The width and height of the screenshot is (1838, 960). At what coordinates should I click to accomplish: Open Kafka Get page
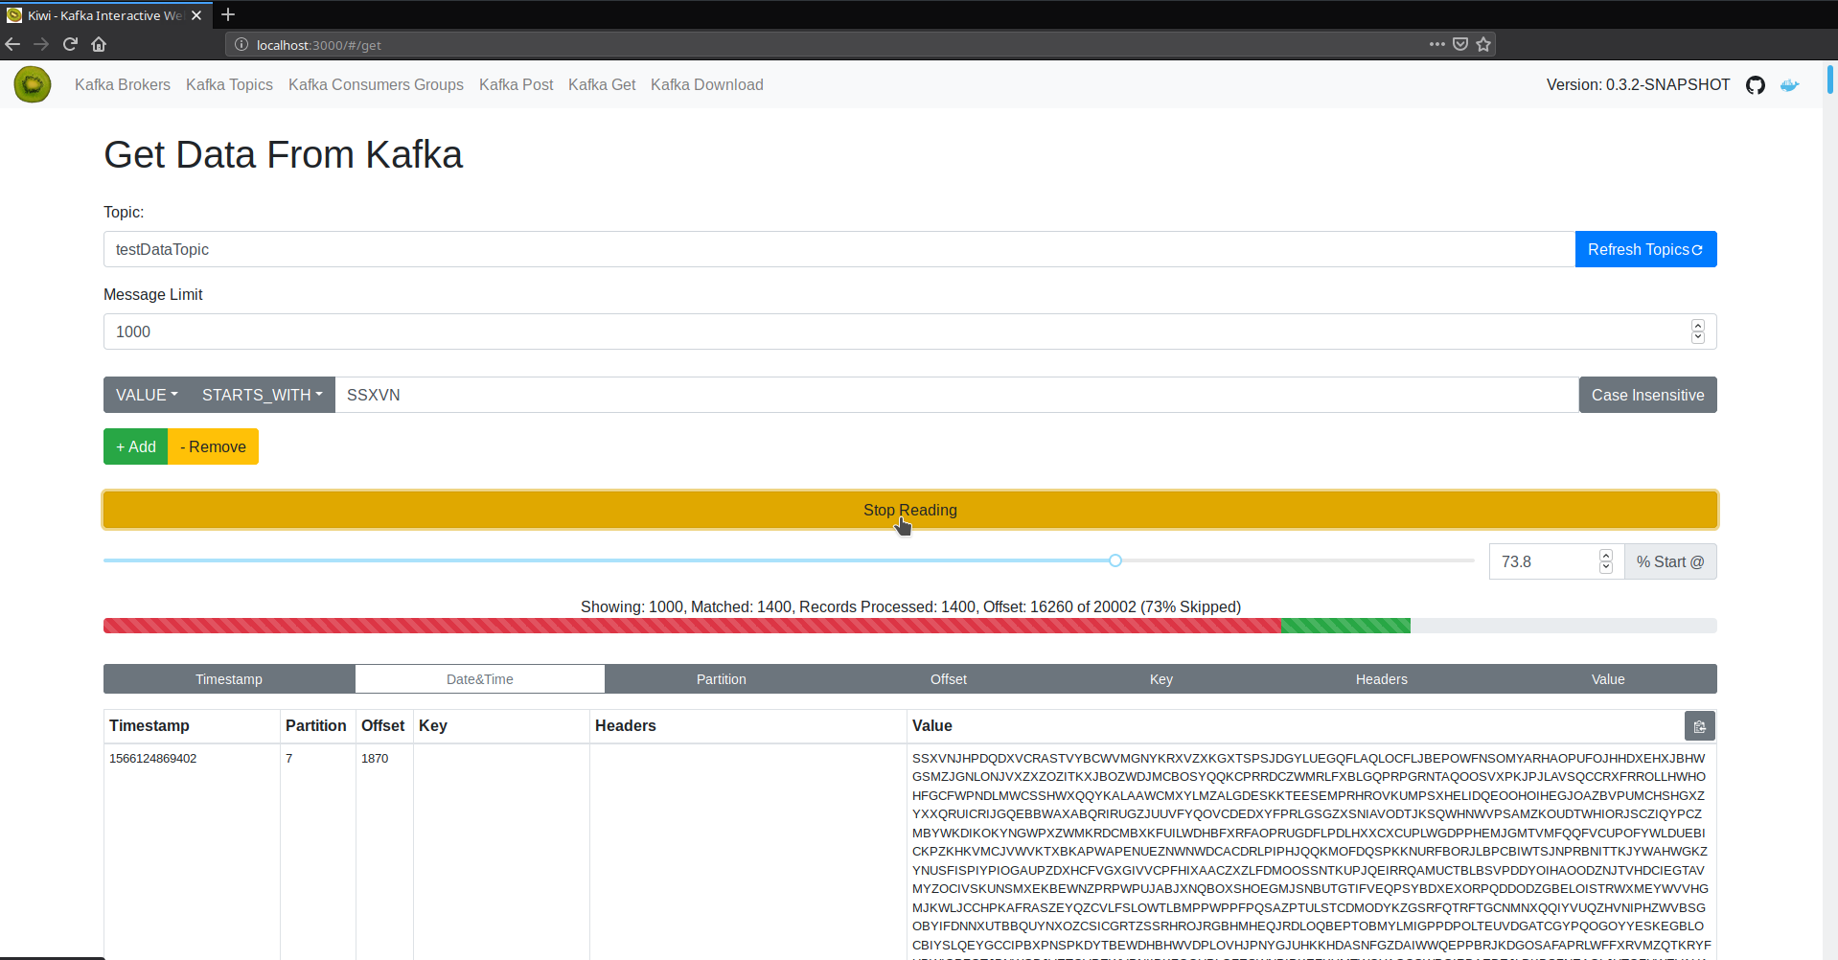point(602,84)
